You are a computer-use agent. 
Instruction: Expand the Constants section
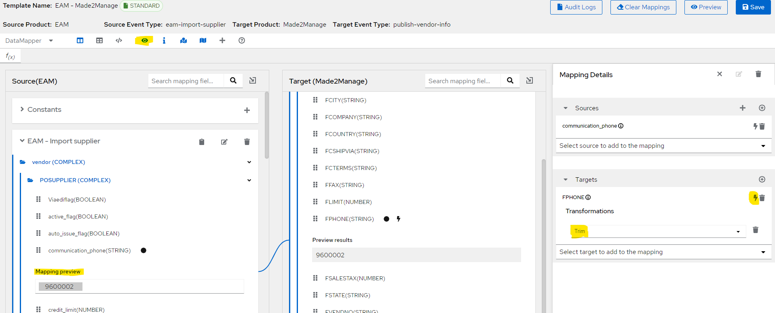tap(22, 109)
